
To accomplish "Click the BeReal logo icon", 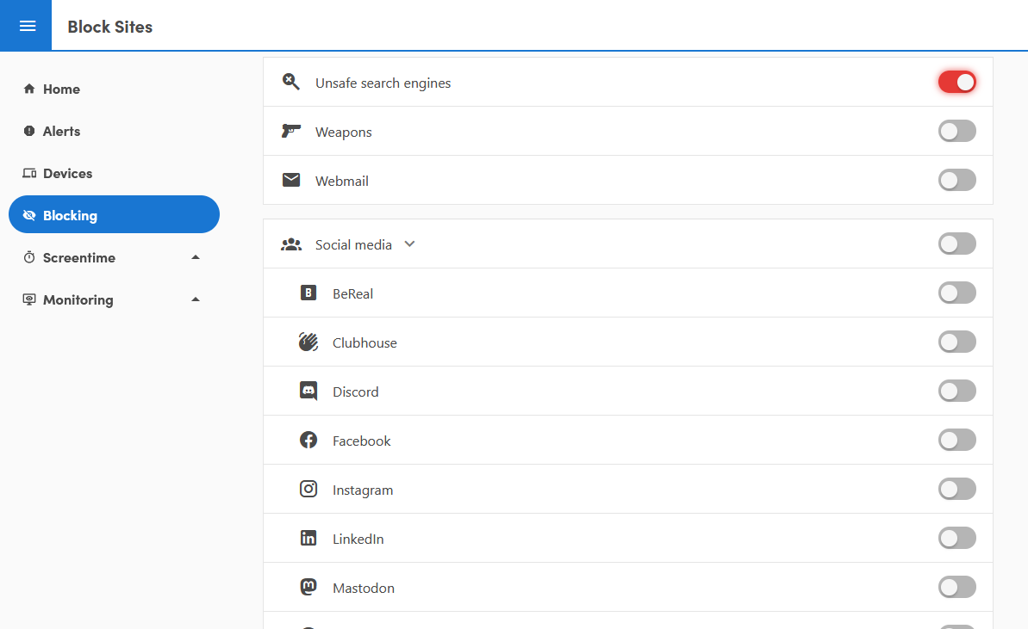I will [x=308, y=293].
